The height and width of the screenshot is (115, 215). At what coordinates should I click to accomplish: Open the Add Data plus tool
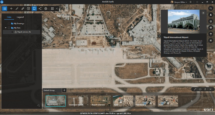pyautogui.click(x=11, y=9)
